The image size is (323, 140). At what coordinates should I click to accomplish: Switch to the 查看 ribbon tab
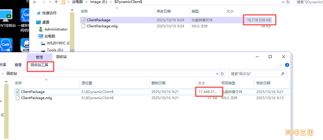pyautogui.click(x=18, y=65)
